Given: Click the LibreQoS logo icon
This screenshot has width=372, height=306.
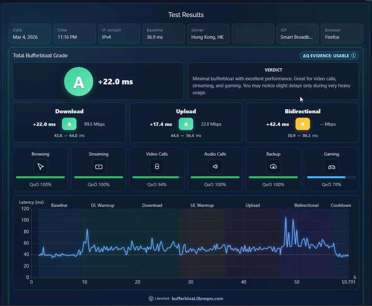Looking at the screenshot, I should tap(151, 298).
